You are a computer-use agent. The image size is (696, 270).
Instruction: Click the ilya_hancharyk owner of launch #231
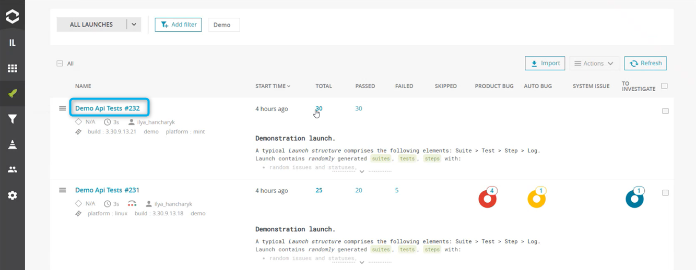point(173,204)
